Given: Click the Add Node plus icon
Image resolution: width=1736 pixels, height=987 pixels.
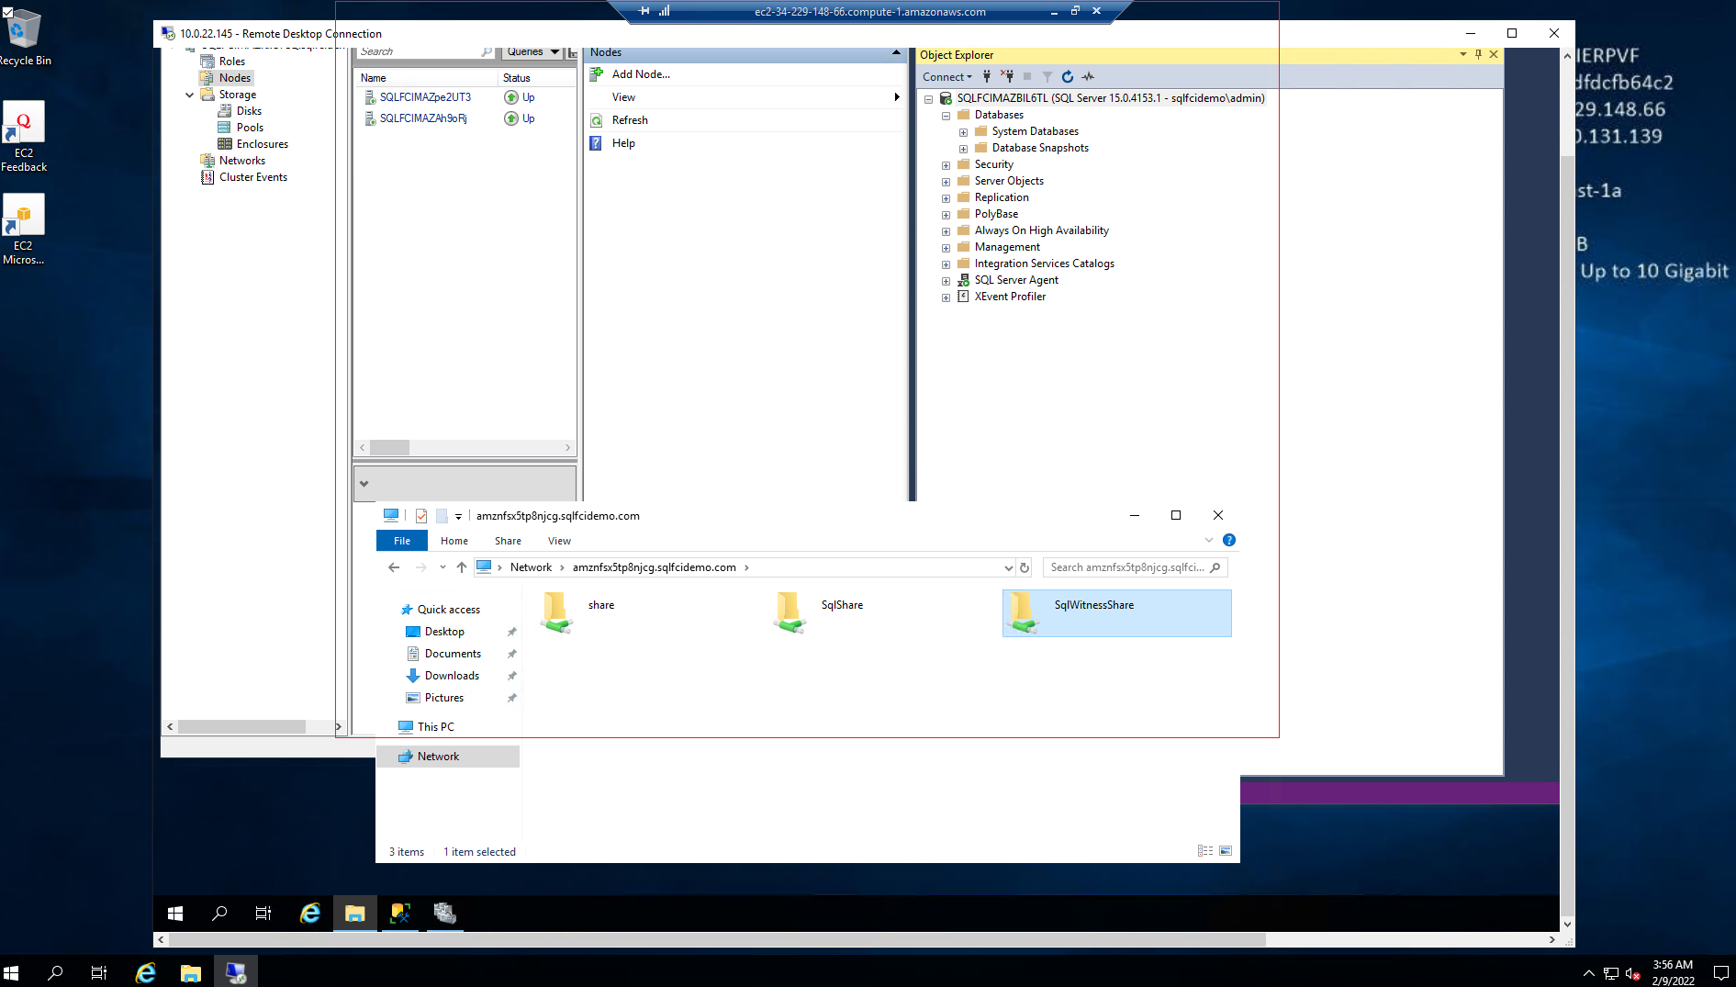Looking at the screenshot, I should (x=596, y=74).
